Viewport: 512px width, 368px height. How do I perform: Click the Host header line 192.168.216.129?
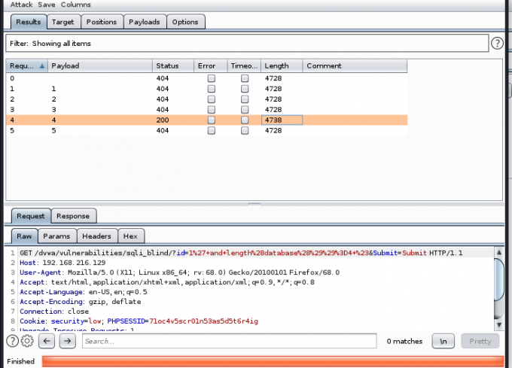tap(62, 263)
